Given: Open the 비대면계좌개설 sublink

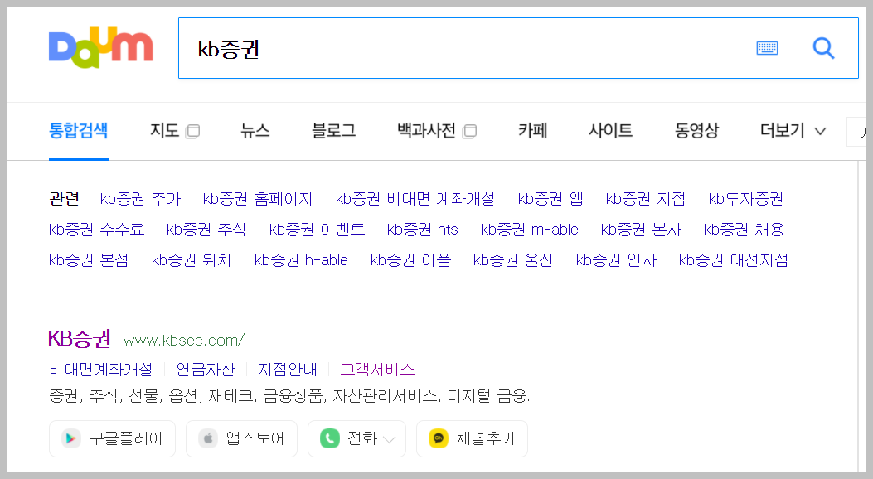Looking at the screenshot, I should pyautogui.click(x=101, y=370).
